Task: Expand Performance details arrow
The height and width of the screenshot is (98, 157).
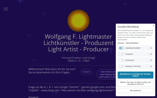Action: (151, 60)
